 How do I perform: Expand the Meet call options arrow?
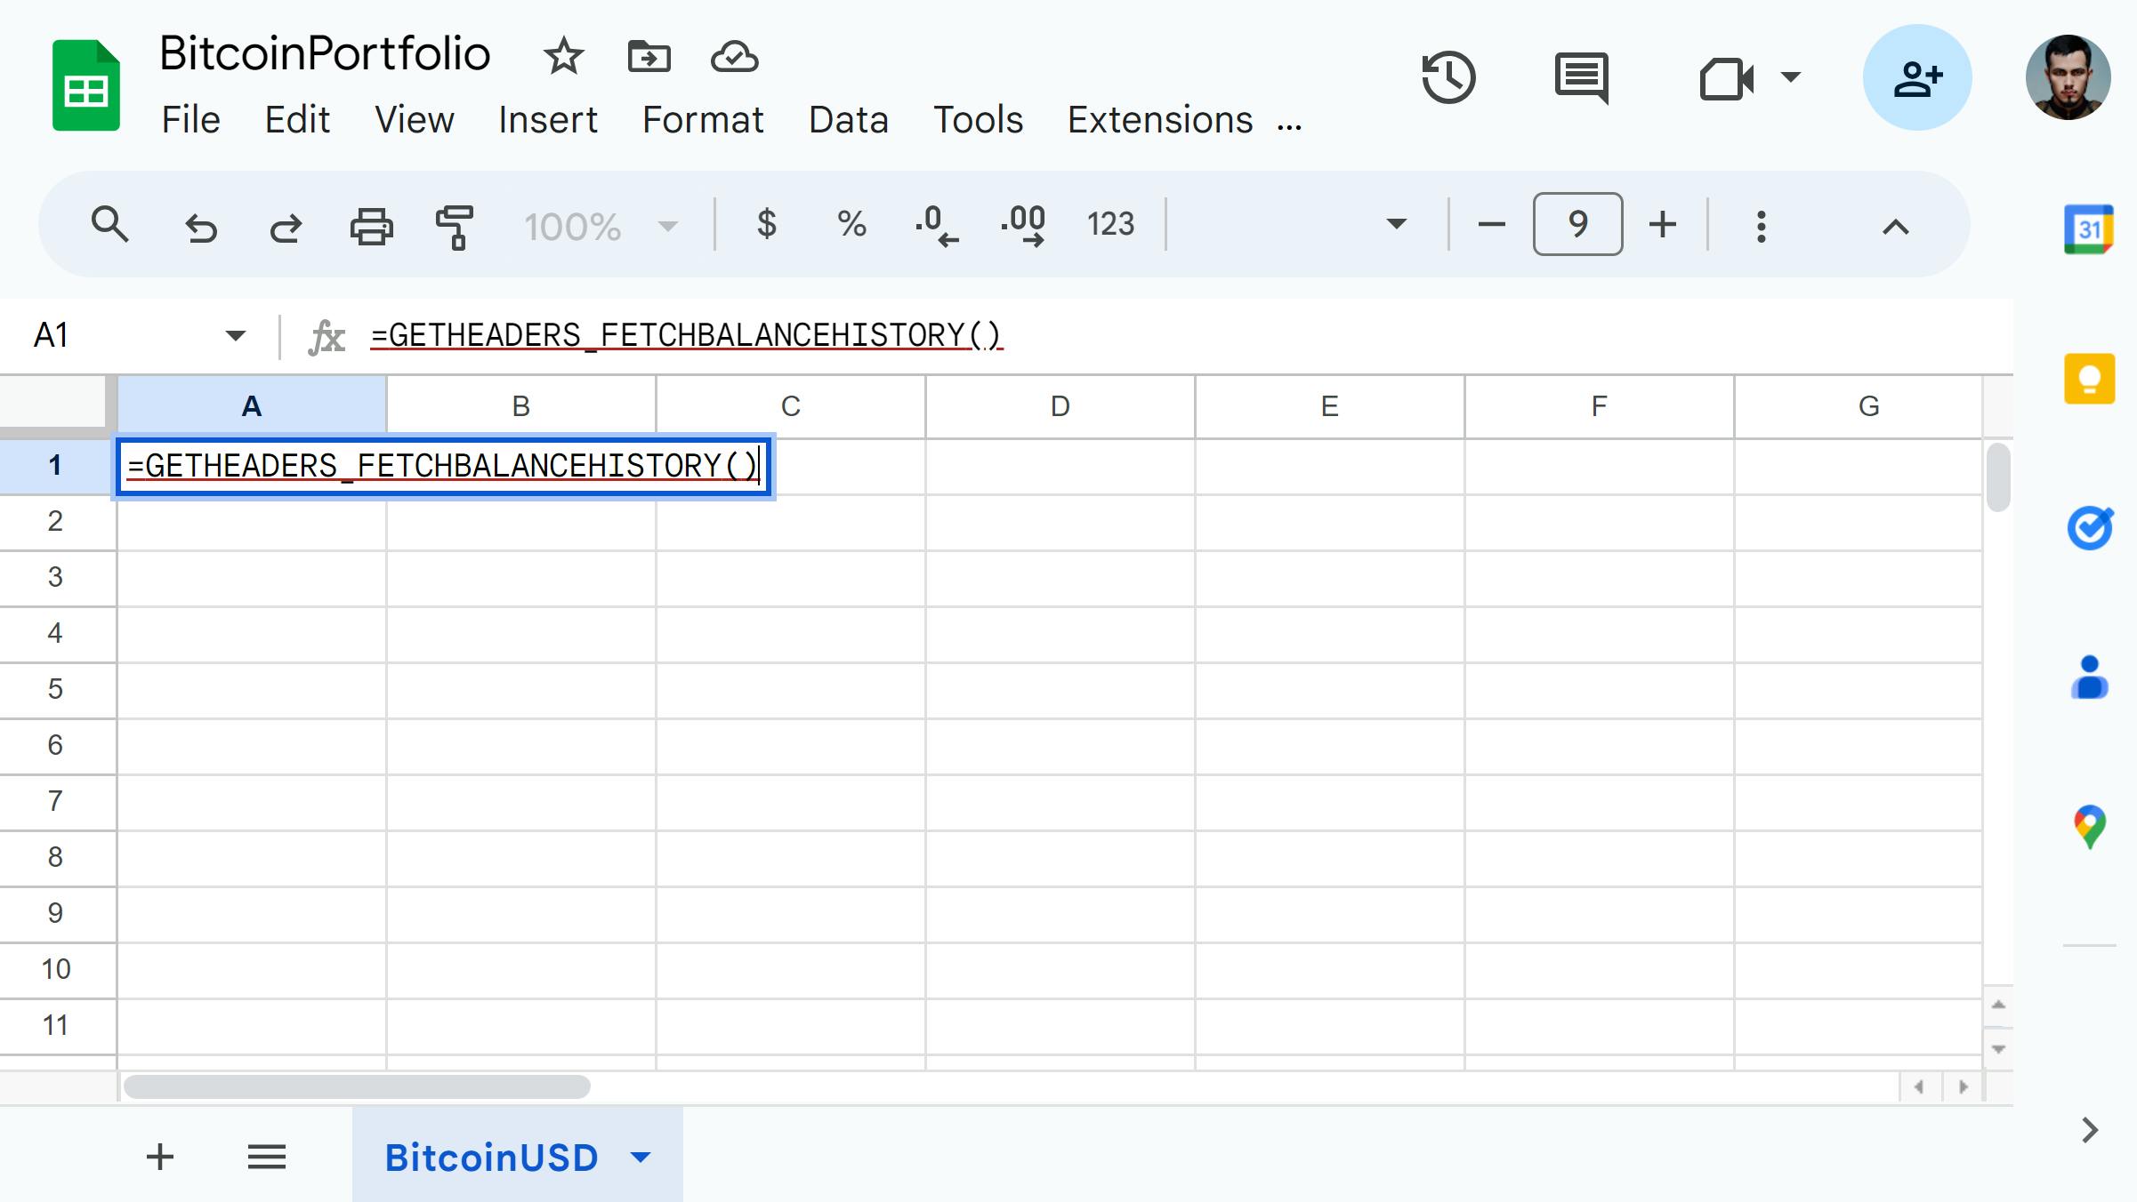pyautogui.click(x=1790, y=77)
